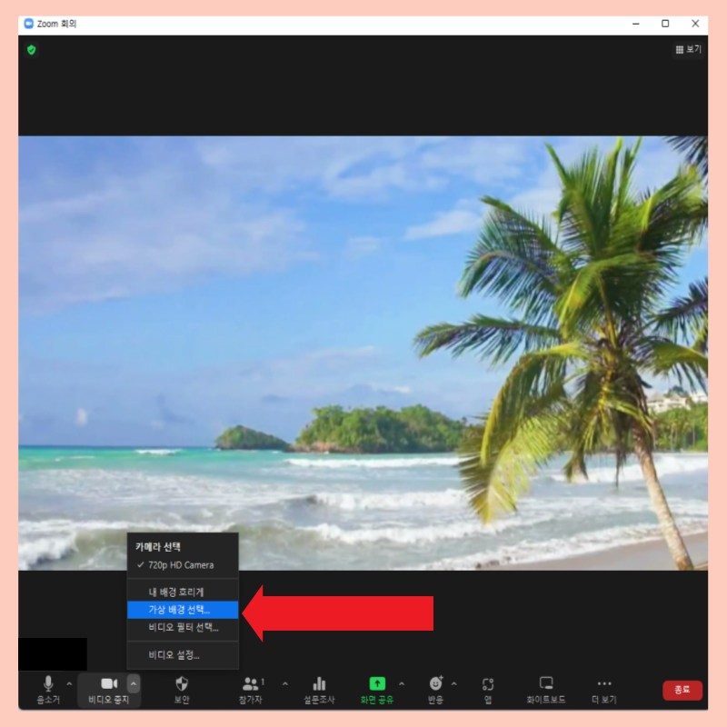The image size is (727, 727).
Task: Expand share options chevron next to 화면 공유
Action: pyautogui.click(x=402, y=683)
